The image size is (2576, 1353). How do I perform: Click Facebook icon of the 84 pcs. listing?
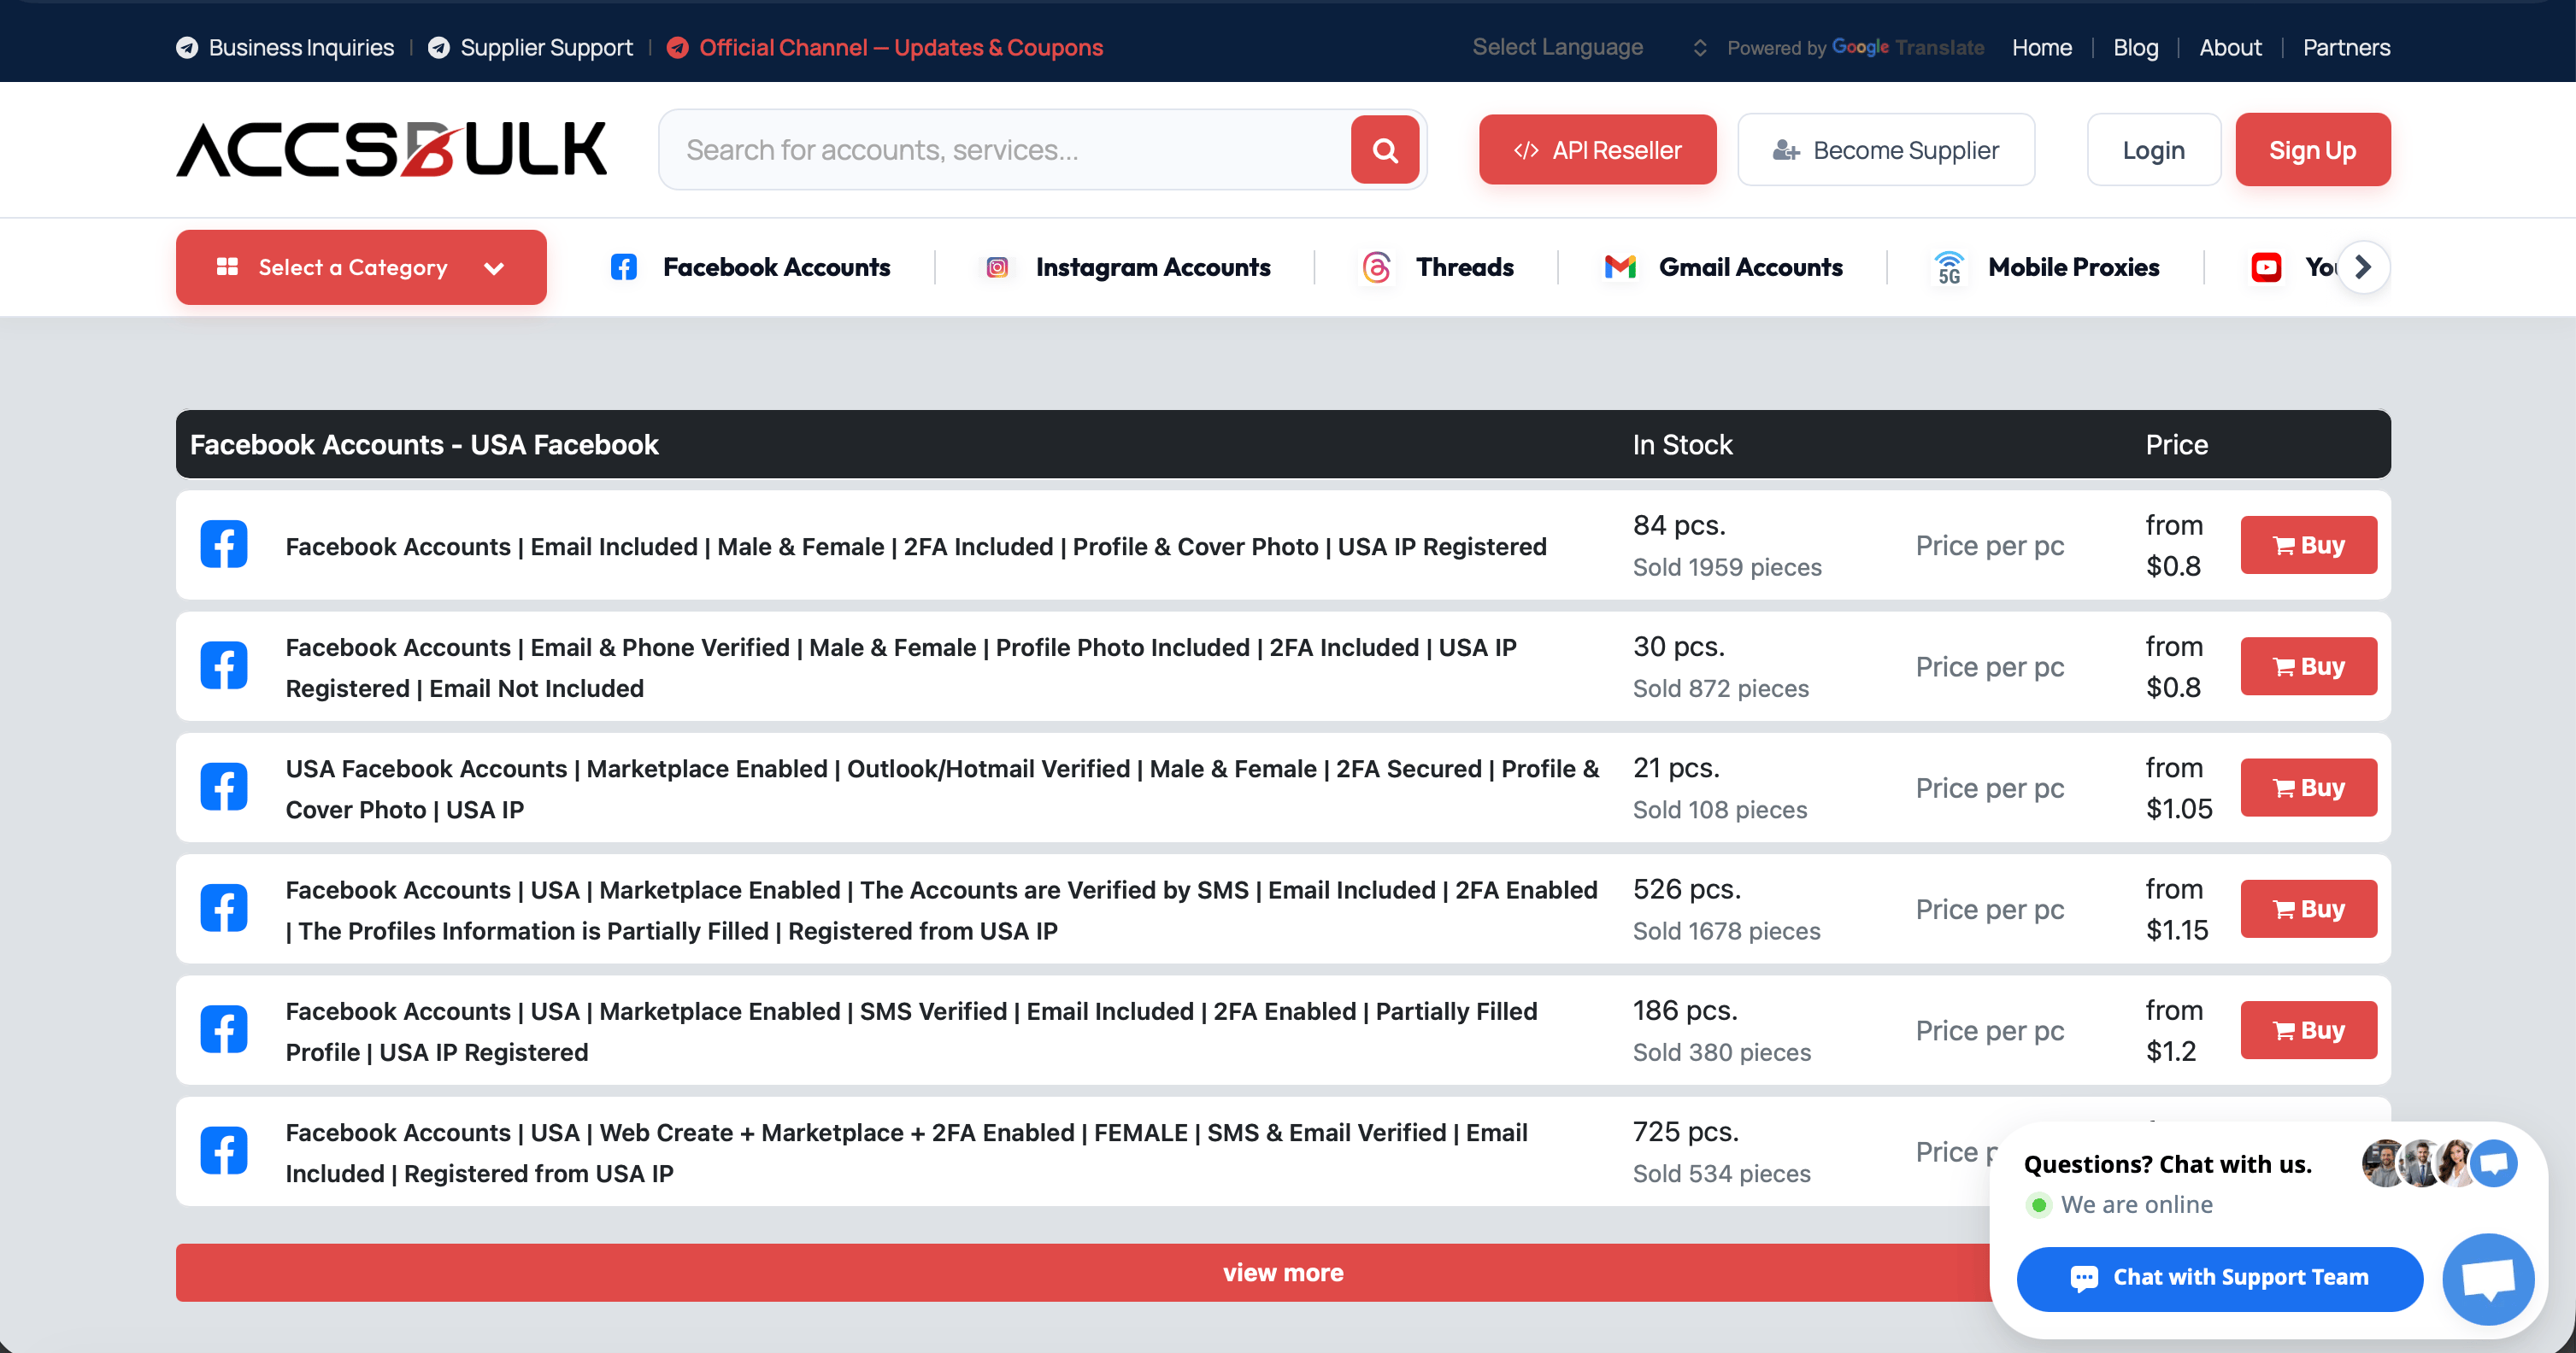point(224,545)
